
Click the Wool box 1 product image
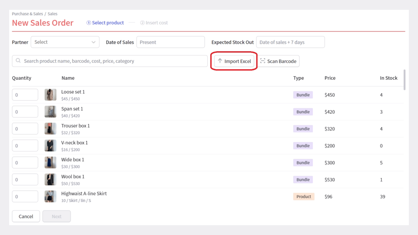click(x=51, y=180)
